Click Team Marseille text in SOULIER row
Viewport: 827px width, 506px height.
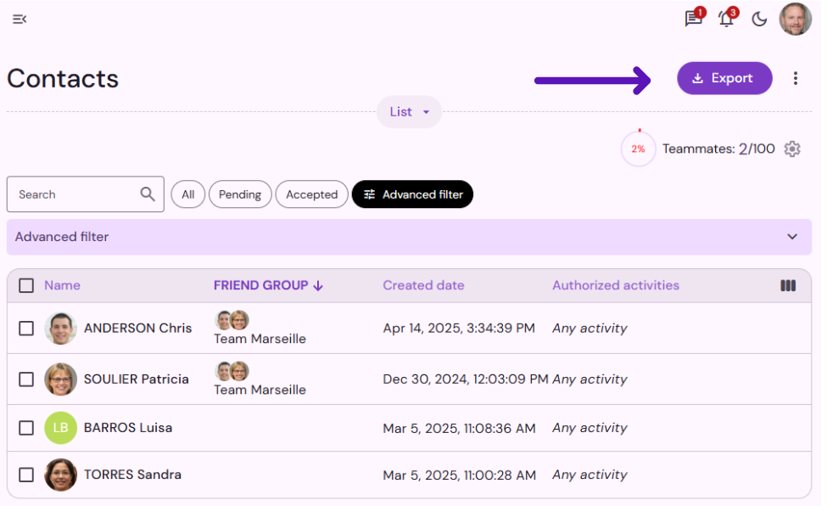pyautogui.click(x=260, y=390)
